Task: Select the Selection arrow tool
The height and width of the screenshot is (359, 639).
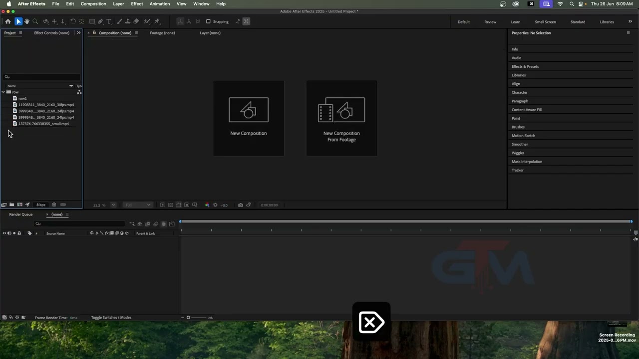Action: coord(18,21)
